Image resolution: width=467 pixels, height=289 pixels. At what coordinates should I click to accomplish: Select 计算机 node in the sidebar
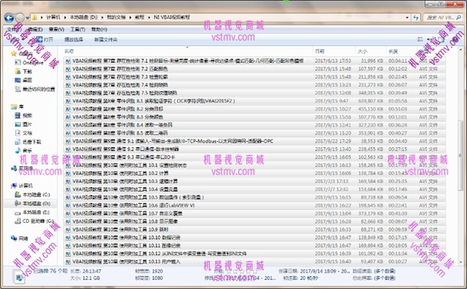[x=21, y=186]
